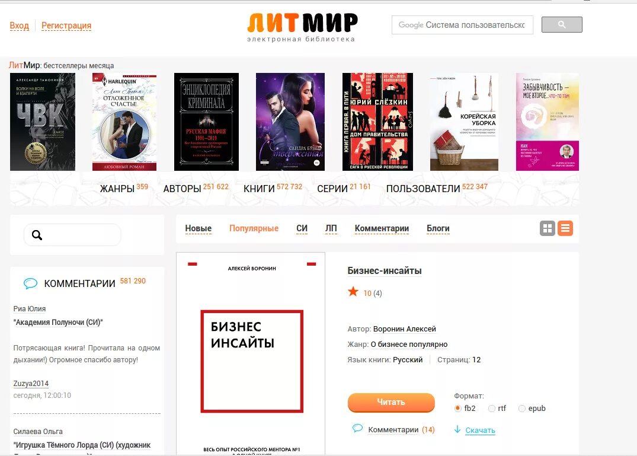Click the comments speech bubble icon in sidebar
The image size is (637, 456).
coord(30,283)
